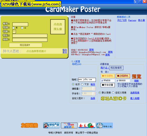The image size is (147, 136).
Task: Click the 用户名 link
Action: tap(104, 68)
